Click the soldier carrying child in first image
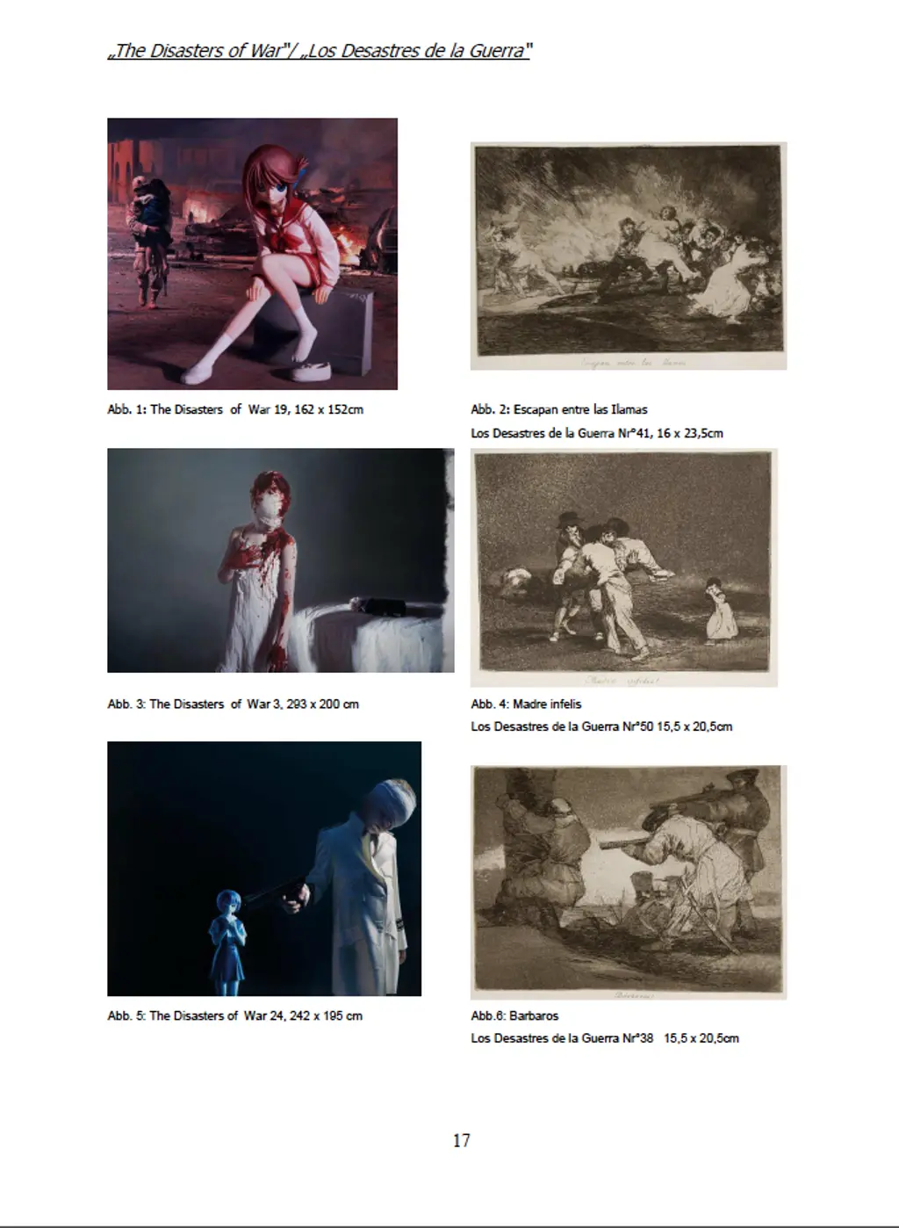Screen dimensions: 899x1228 145,239
